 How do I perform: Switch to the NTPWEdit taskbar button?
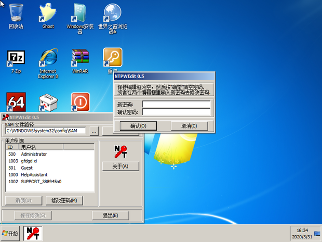point(33,233)
